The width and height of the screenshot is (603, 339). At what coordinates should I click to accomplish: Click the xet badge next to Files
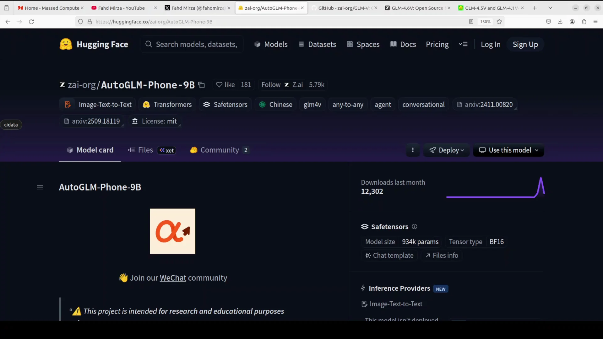coord(166,150)
